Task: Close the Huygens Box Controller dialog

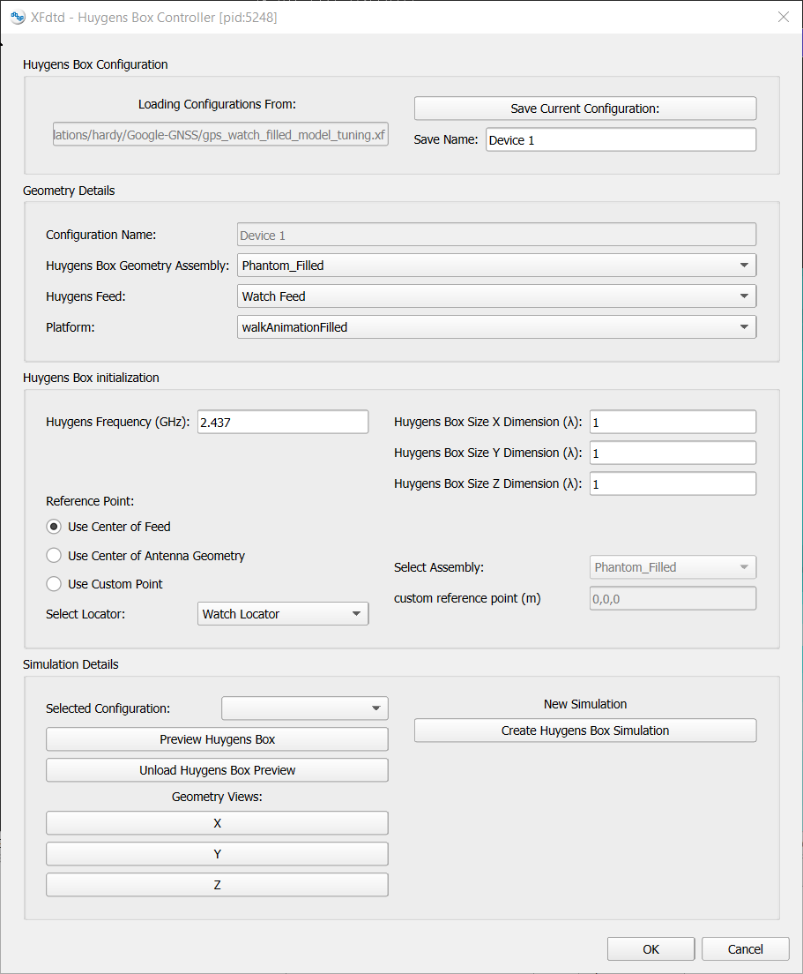Action: [x=784, y=18]
